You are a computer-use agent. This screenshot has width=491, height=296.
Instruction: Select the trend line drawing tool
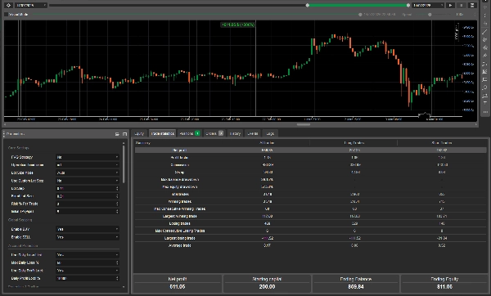(485, 32)
